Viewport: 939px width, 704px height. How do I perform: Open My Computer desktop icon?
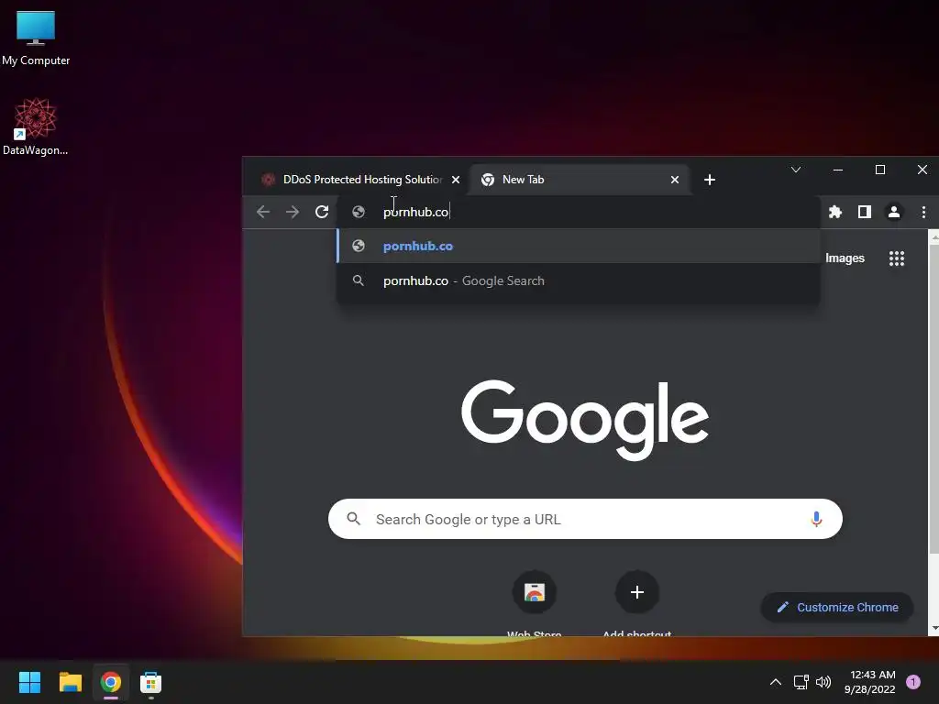coord(36,38)
